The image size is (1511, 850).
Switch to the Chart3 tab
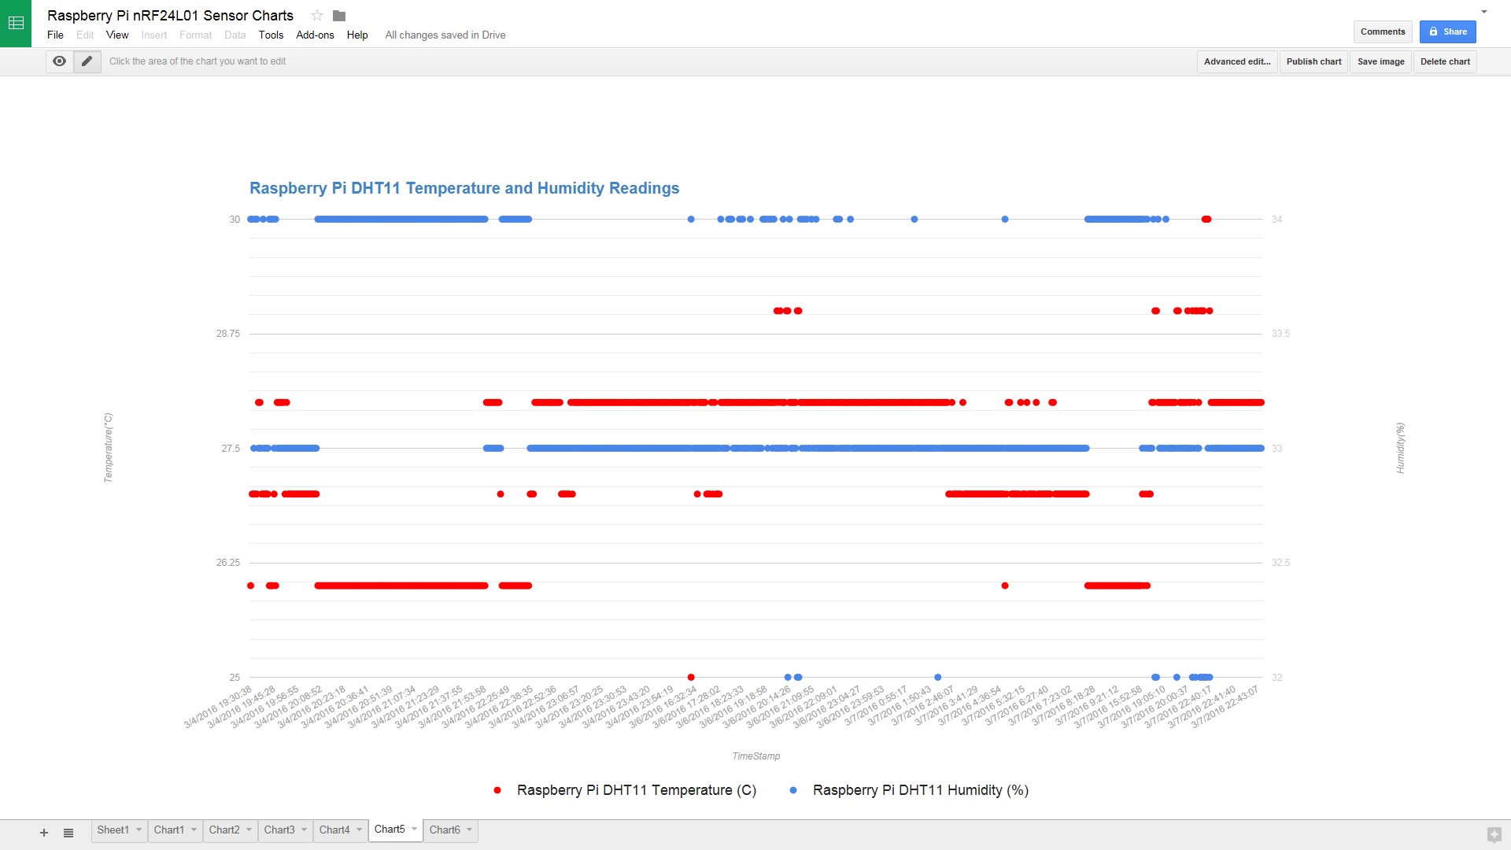pyautogui.click(x=279, y=830)
